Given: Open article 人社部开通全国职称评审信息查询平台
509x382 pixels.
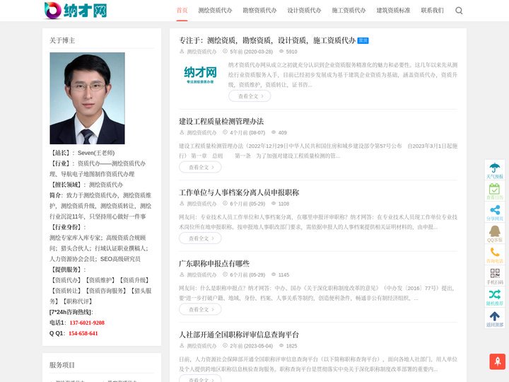Looking at the screenshot, I should coord(239,335).
